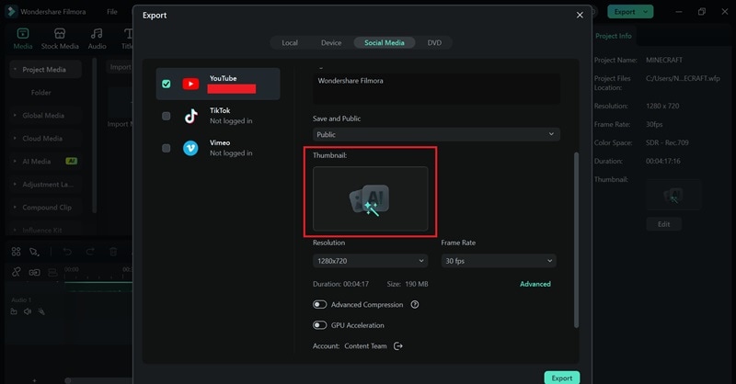The height and width of the screenshot is (384, 736).
Task: Expand the Cloud Media item
Action: [x=15, y=139]
